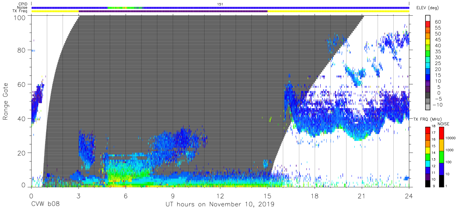This screenshot has width=460, height=212.
Task: Click the 24 tick label on UT axis
Action: click(409, 196)
